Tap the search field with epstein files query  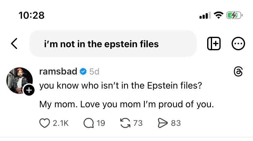[x=113, y=44]
